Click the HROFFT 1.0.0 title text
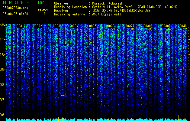This screenshot has height=121, width=190. 24,2
